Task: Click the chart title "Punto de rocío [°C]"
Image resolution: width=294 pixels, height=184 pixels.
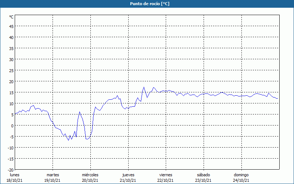Action: click(147, 4)
